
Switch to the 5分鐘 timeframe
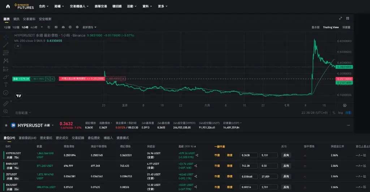point(16,27)
